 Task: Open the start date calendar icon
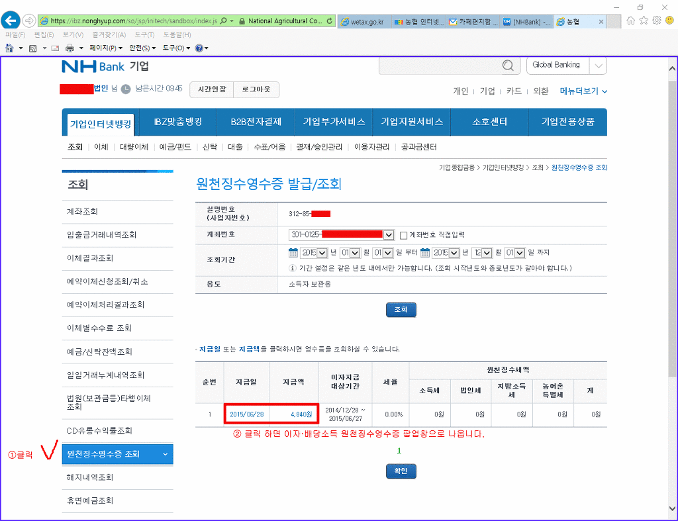[293, 252]
